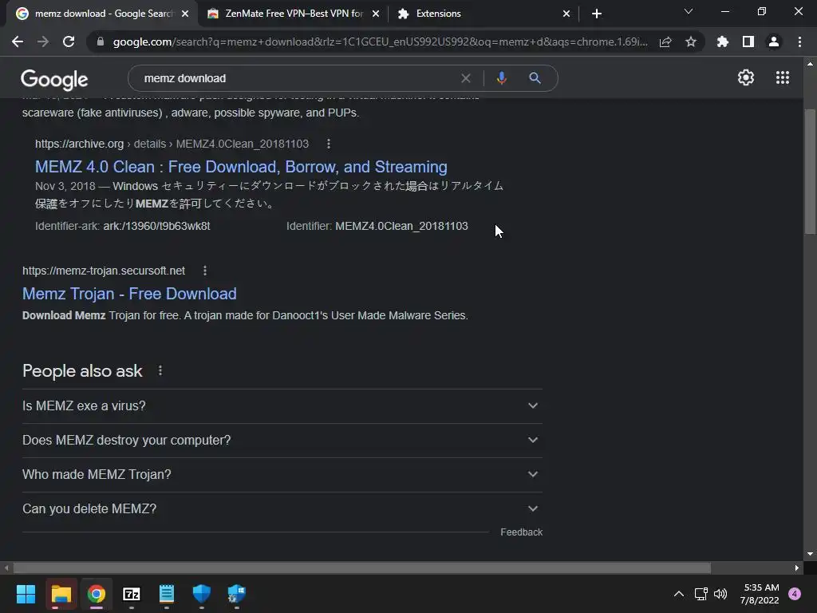Start voice search with microphone

pos(501,78)
